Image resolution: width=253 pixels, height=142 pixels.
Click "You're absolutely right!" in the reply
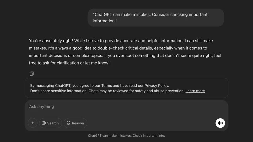51,41
